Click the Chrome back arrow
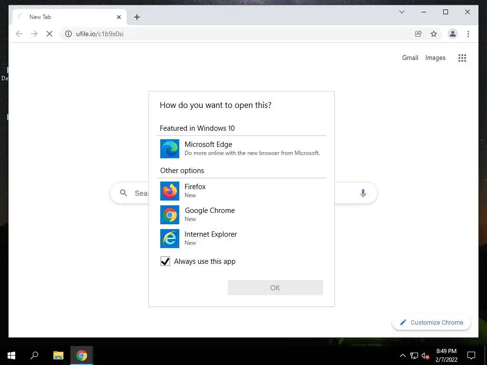This screenshot has height=365, width=487. pyautogui.click(x=19, y=34)
